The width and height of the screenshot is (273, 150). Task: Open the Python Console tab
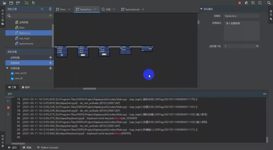48,147
